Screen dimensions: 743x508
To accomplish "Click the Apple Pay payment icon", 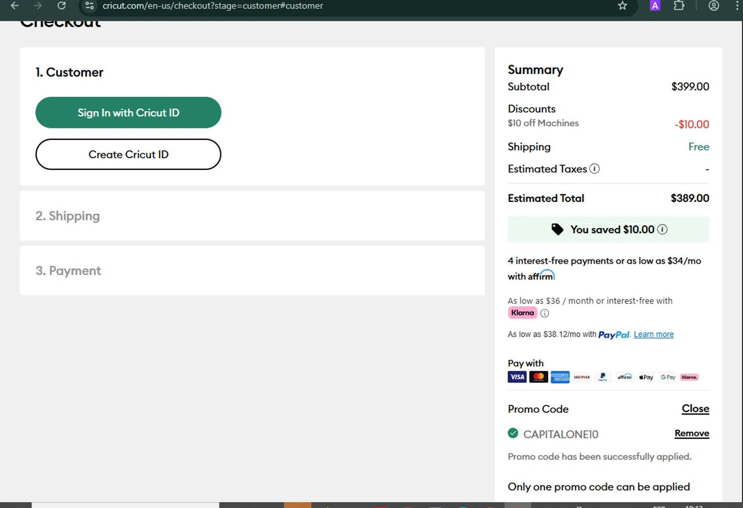I will point(646,377).
